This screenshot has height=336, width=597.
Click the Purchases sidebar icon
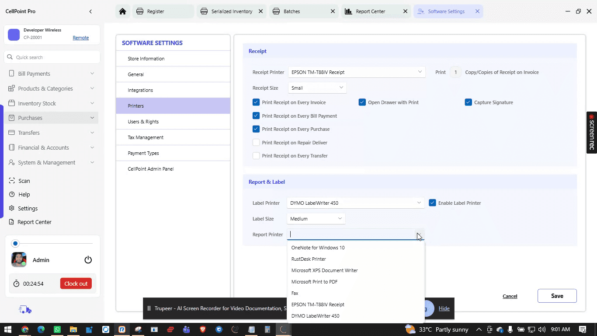(x=11, y=118)
